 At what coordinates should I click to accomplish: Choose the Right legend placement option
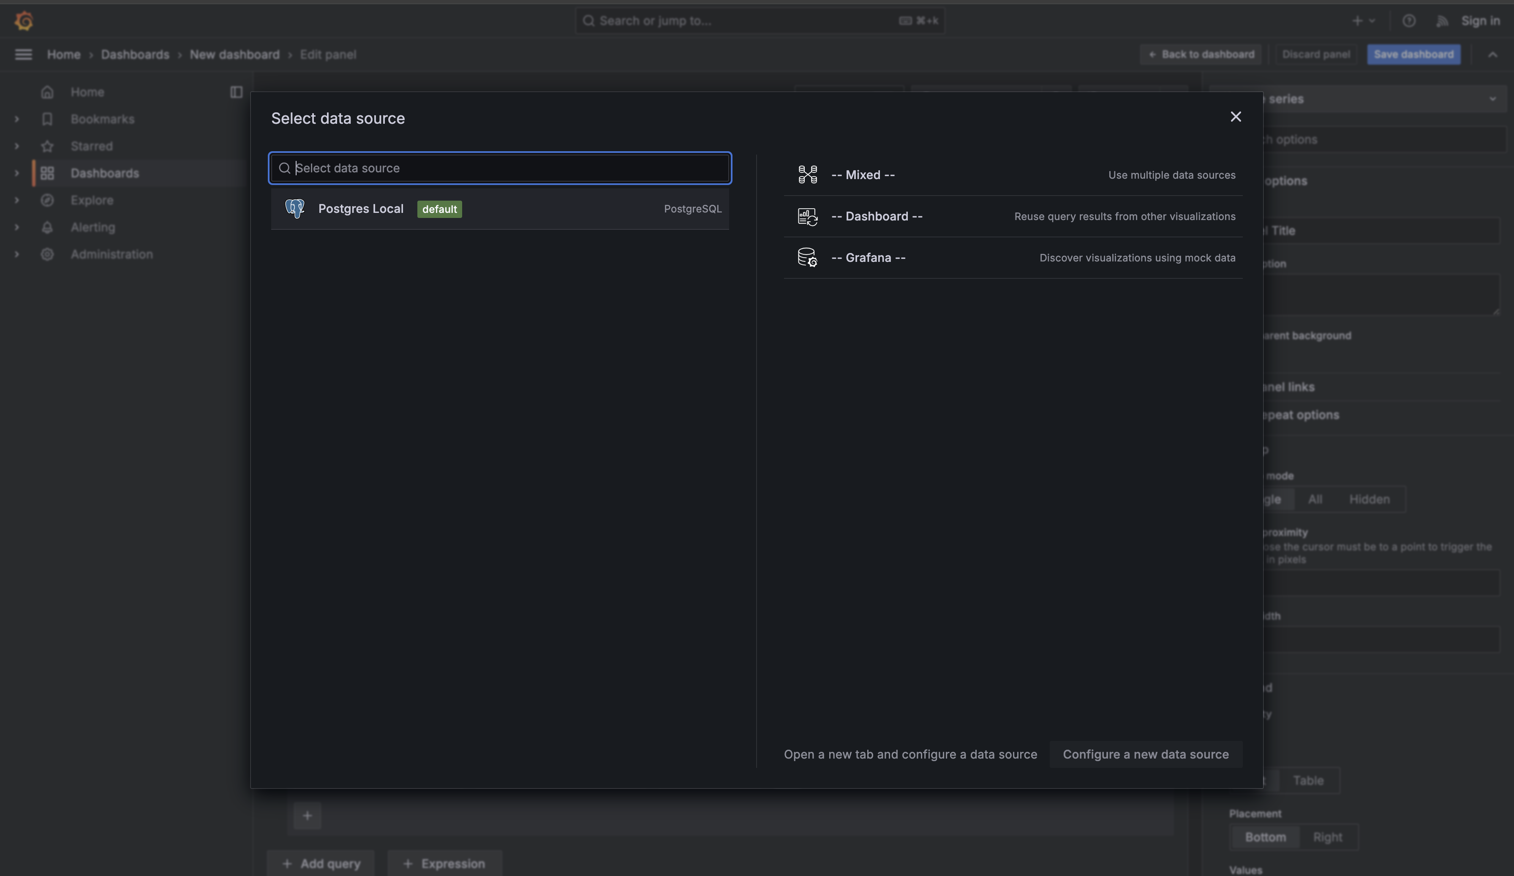pyautogui.click(x=1327, y=837)
